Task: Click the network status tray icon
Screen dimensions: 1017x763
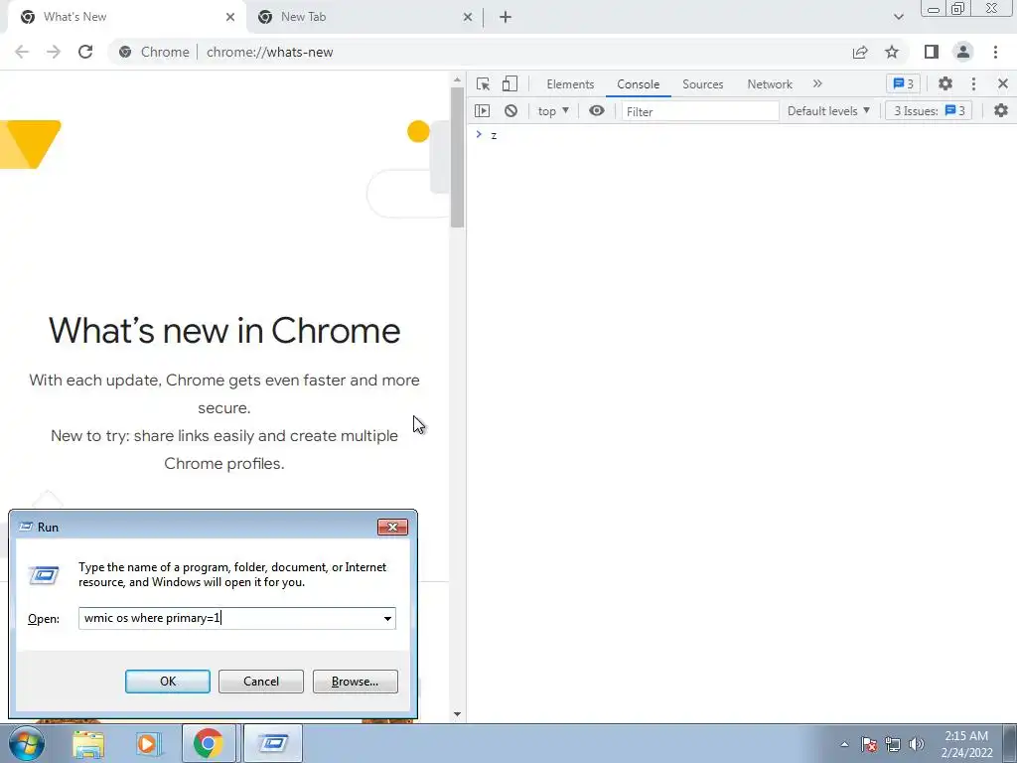Action: pyautogui.click(x=893, y=744)
